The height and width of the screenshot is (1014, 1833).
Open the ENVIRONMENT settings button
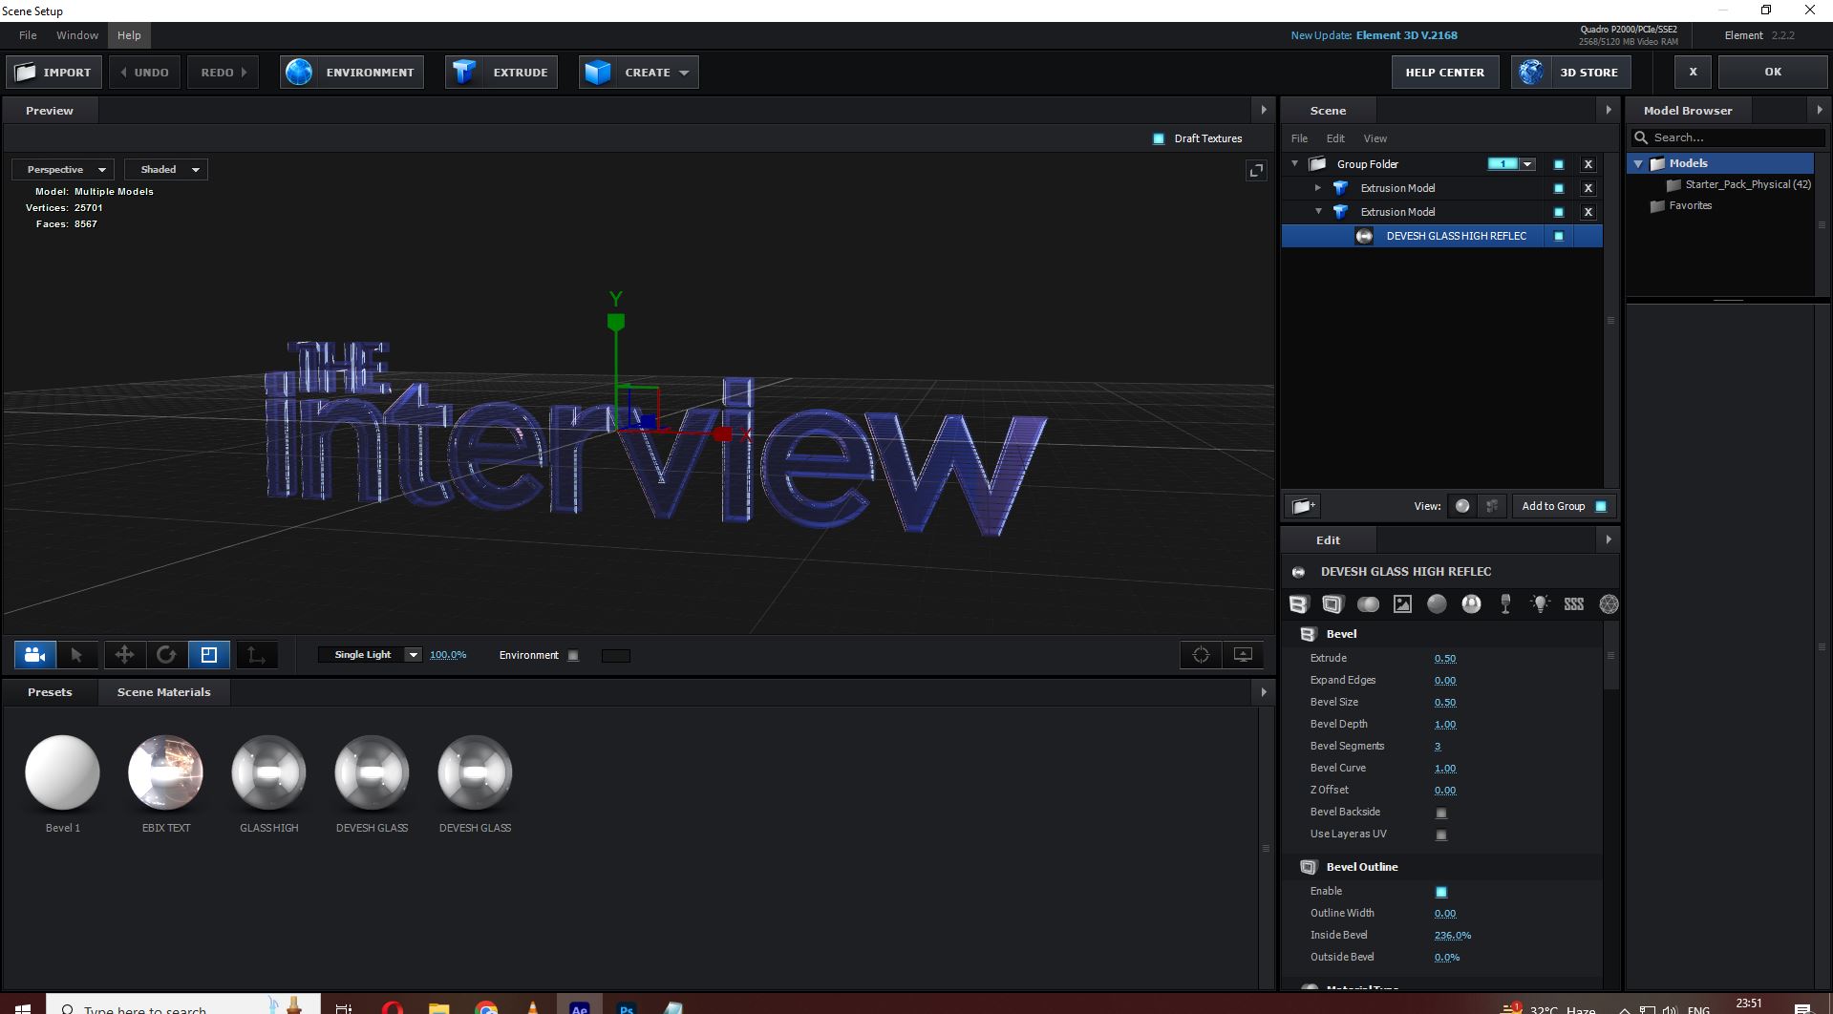coord(352,73)
